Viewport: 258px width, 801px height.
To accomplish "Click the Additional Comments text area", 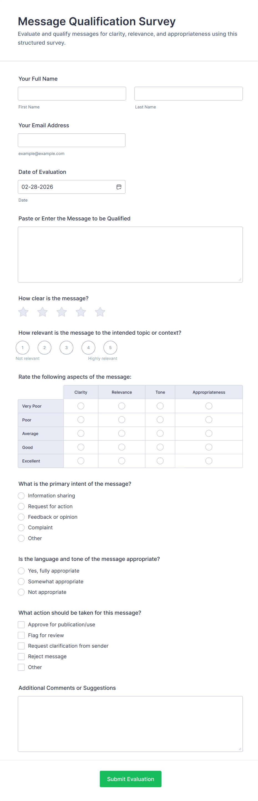I will 130,724.
